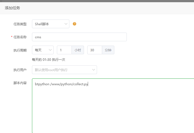Click the 执行周期 field label
This screenshot has width=194, height=133.
tap(20, 50)
